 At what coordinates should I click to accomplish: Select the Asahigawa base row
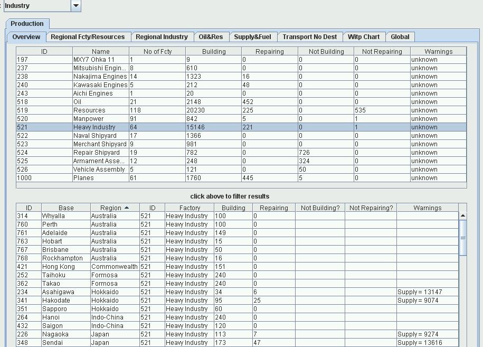click(237, 292)
